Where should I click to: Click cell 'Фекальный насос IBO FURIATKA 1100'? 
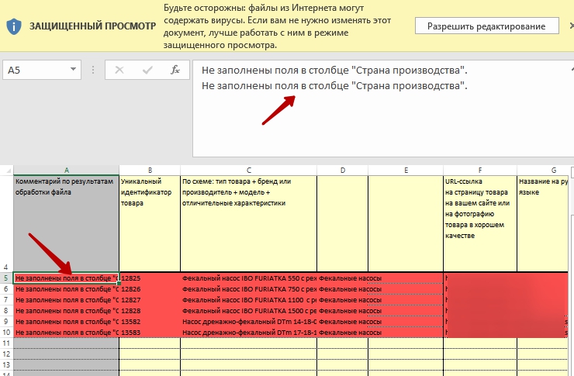(x=248, y=300)
